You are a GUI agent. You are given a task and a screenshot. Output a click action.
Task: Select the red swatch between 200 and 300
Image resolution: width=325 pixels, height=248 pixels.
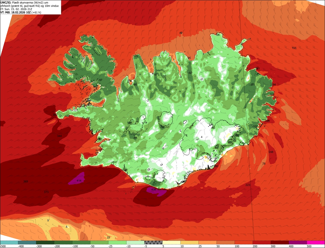(262, 242)
